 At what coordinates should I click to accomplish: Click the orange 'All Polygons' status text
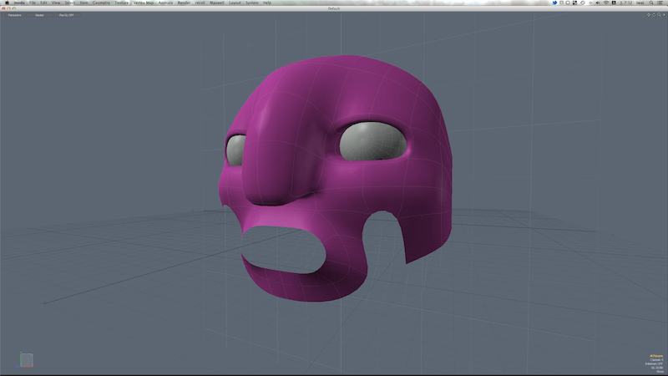pyautogui.click(x=656, y=356)
